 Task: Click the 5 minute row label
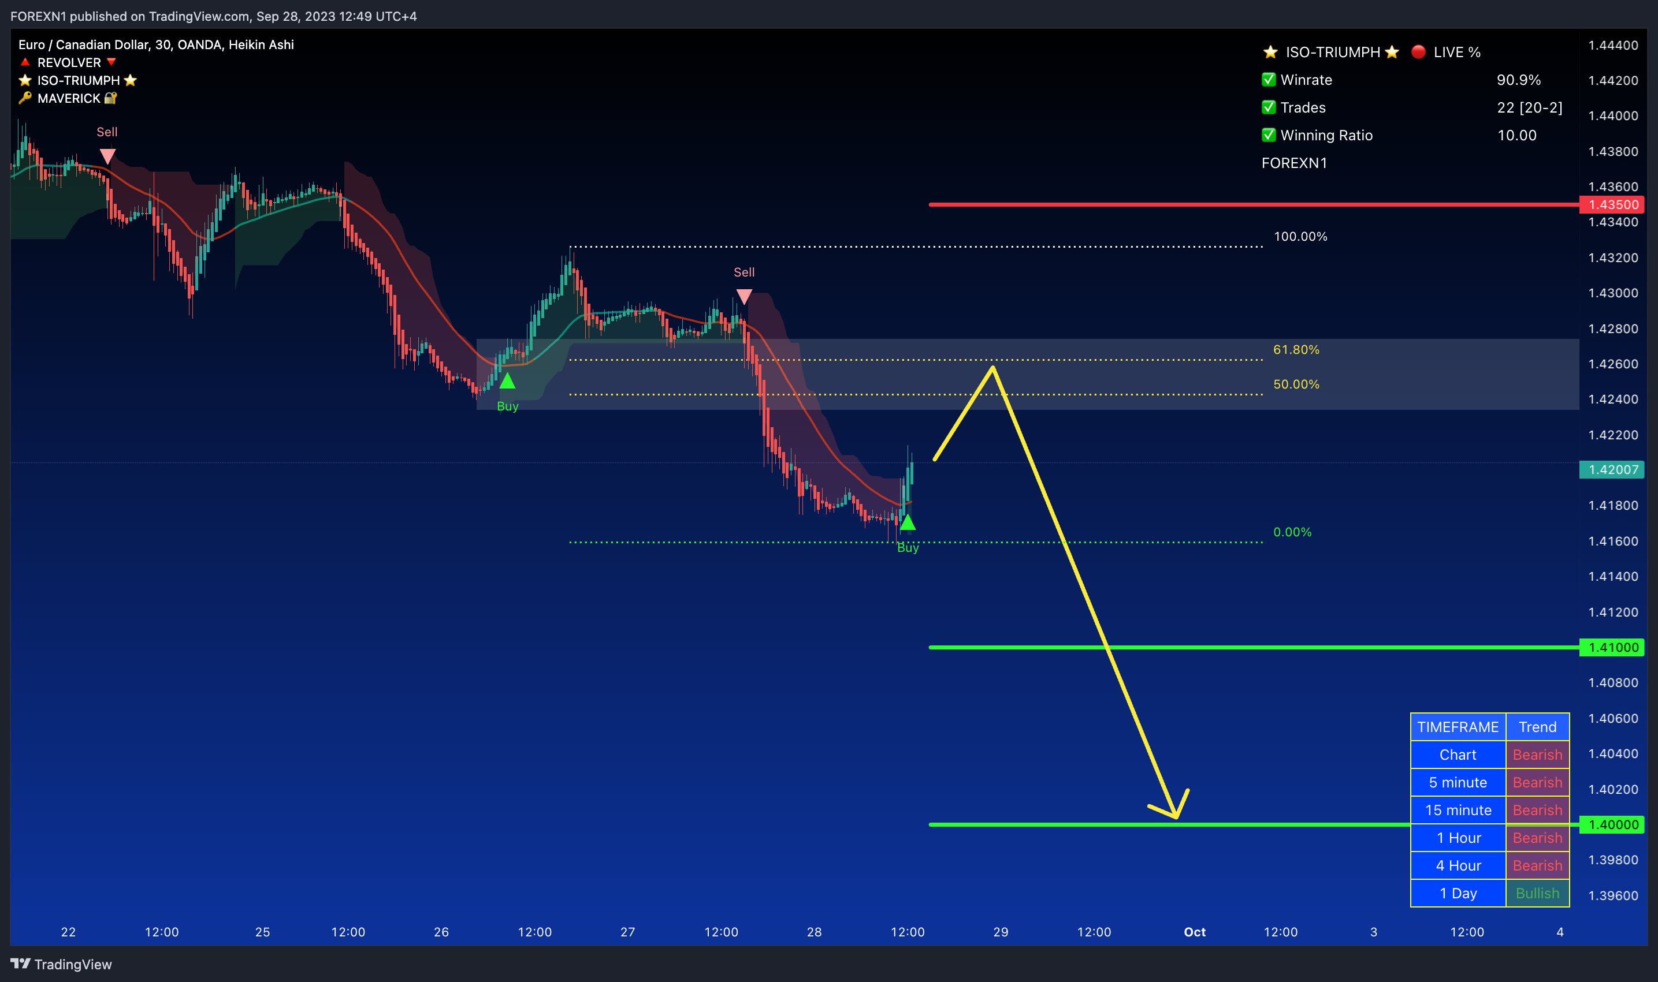click(x=1458, y=782)
